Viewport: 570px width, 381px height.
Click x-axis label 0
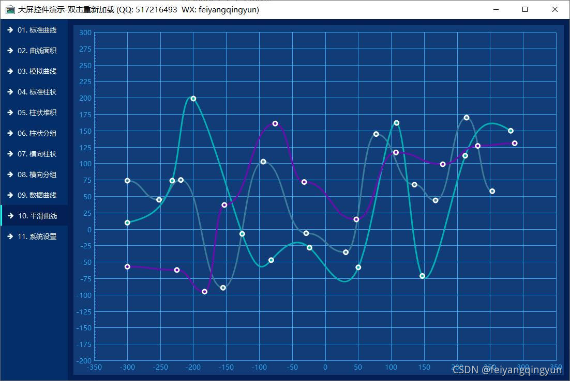(325, 367)
